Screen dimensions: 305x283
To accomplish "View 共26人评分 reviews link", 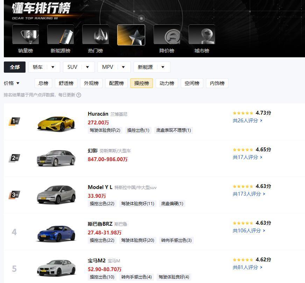I will [x=247, y=121].
